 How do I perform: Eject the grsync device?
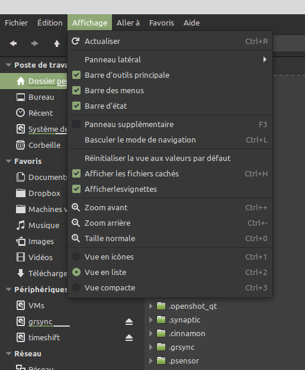[x=129, y=321]
